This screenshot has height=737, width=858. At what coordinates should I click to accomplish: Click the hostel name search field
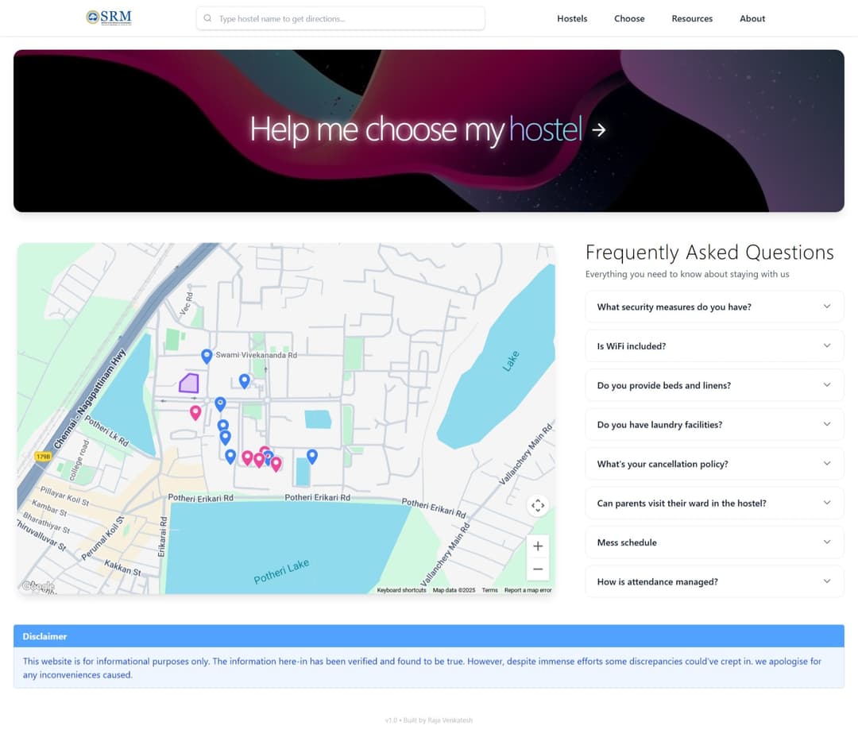point(340,17)
